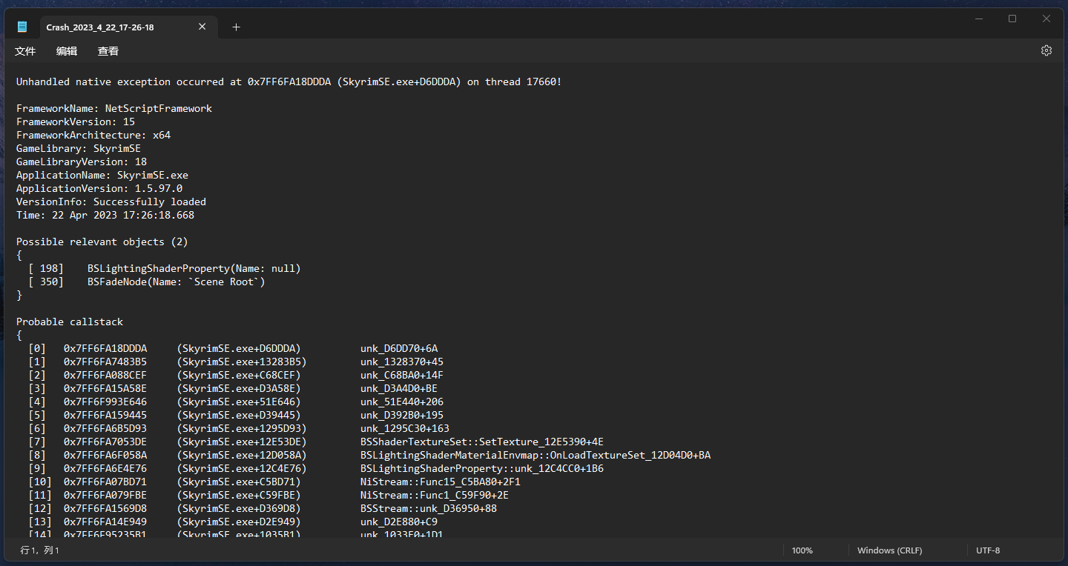Open the 文件 menu
This screenshot has width=1068, height=566.
pyautogui.click(x=25, y=51)
